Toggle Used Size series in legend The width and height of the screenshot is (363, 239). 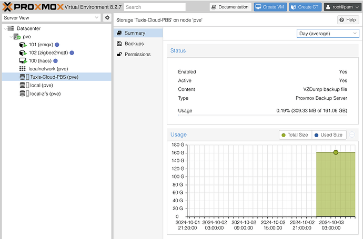329,135
